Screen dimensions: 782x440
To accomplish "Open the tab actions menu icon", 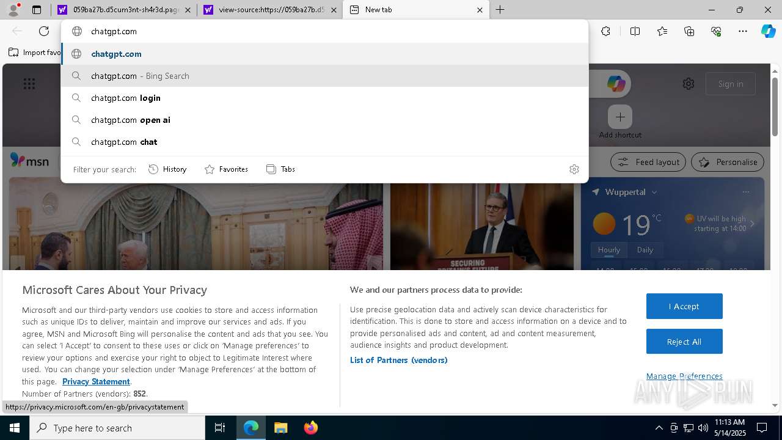I will pyautogui.click(x=37, y=10).
